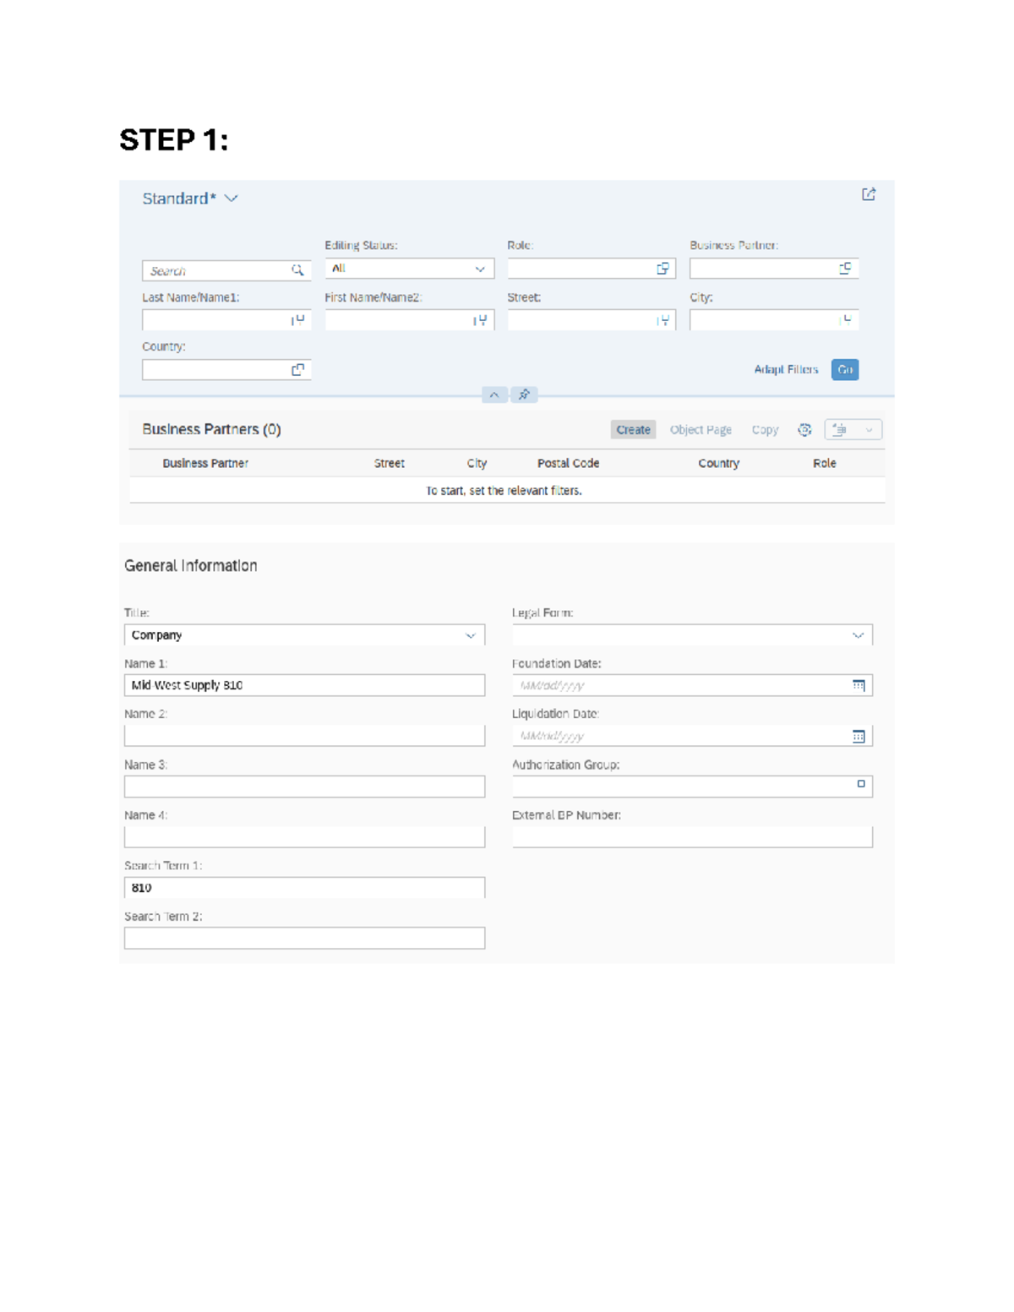This screenshot has height=1312, width=1014.
Task: Select Object Page in the table toolbar
Action: tap(700, 429)
